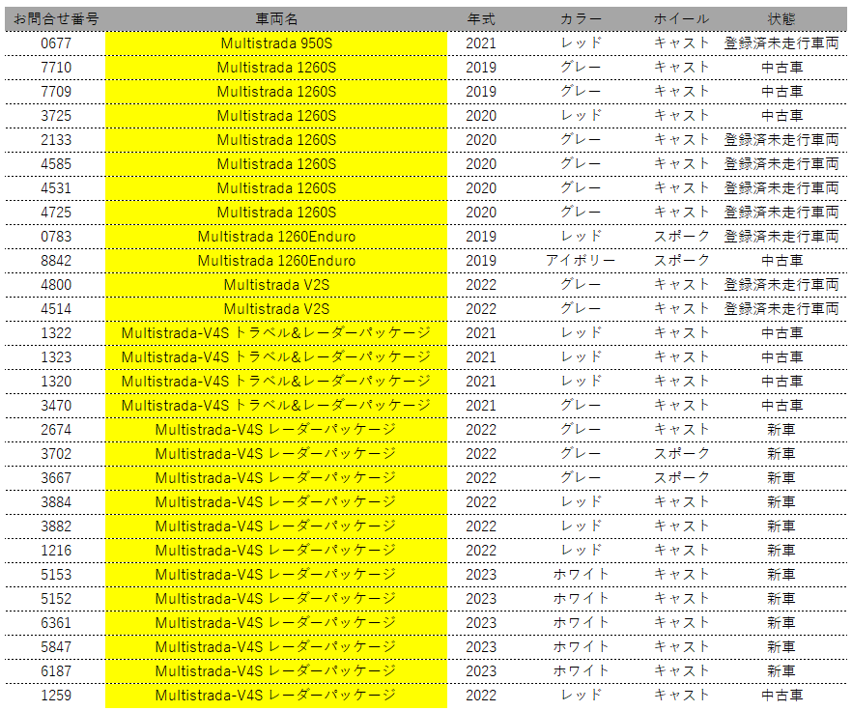Click ホワイト color in row 6187
This screenshot has width=852, height=711.
pyautogui.click(x=581, y=670)
